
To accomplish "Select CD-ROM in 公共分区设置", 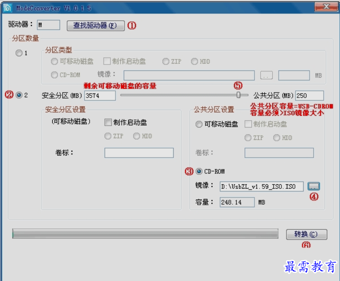I will (x=199, y=172).
